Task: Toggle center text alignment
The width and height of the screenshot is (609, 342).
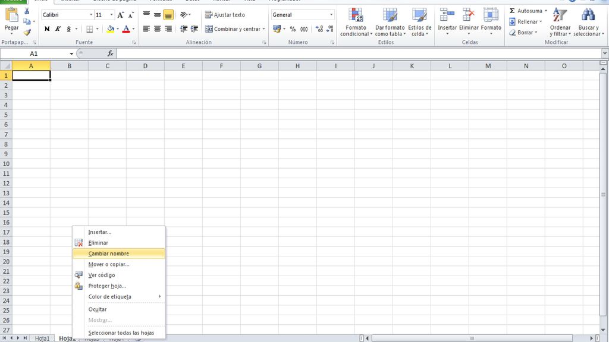Action: (157, 28)
